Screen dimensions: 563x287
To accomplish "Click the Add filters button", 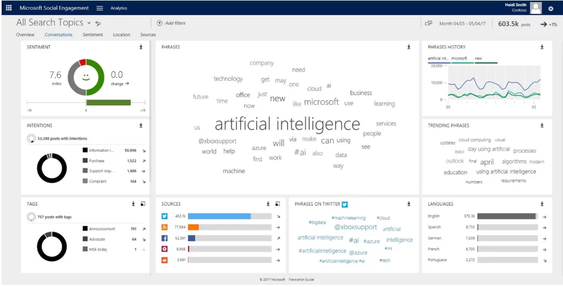I will pos(171,23).
